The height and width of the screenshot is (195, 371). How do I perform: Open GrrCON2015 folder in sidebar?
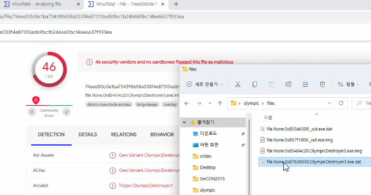pos(212,179)
